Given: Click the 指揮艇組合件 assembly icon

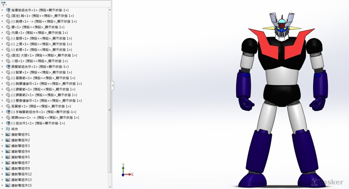Looking at the screenshot, I should click(8, 10).
